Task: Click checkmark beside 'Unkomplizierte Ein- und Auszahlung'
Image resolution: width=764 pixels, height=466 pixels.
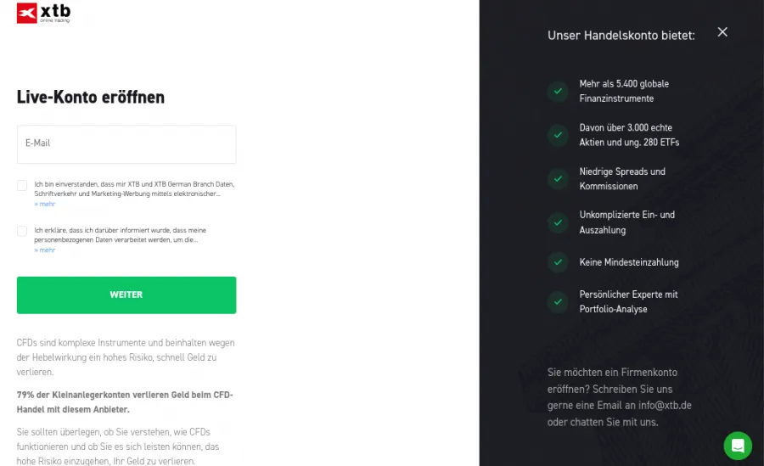Action: (x=558, y=222)
